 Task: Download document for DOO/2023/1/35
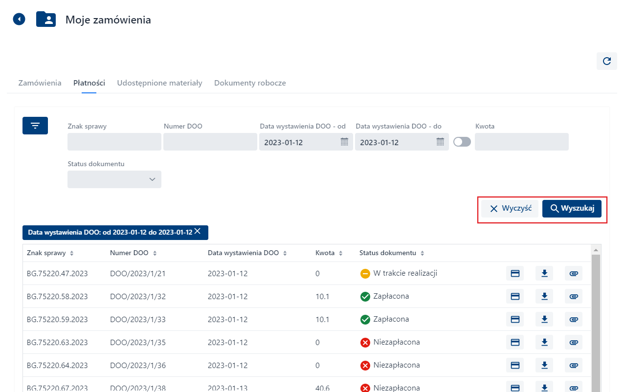[x=544, y=342]
